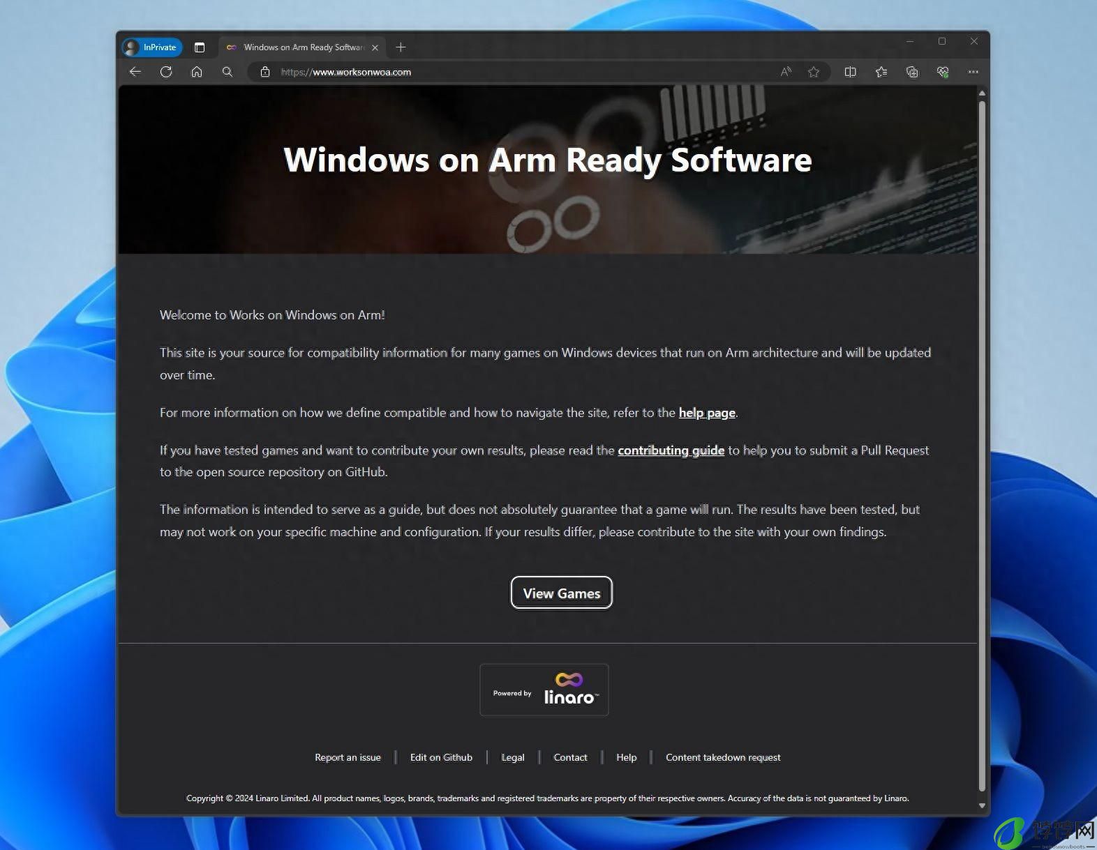Open a new tab with the plus button
Image resolution: width=1097 pixels, height=850 pixels.
(401, 47)
